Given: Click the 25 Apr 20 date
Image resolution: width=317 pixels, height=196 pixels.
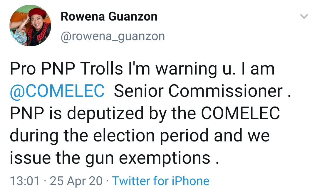Looking at the screenshot, I should tap(76, 181).
